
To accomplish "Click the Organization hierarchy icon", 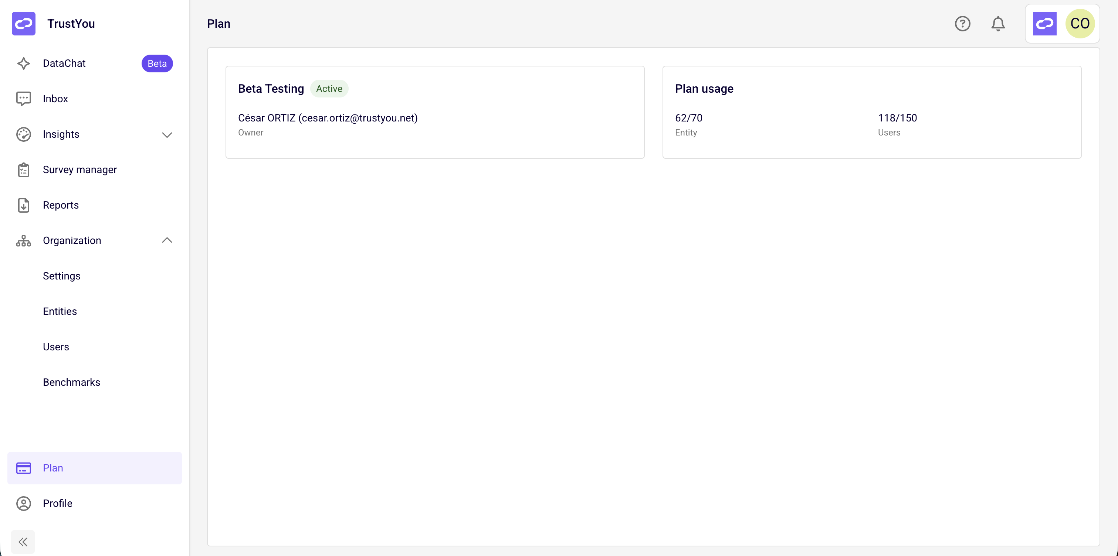I will (x=23, y=240).
